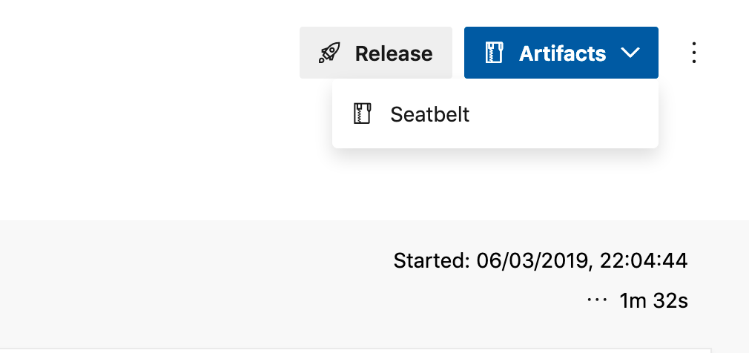Click the zip icon beside Seatbelt

[x=362, y=113]
